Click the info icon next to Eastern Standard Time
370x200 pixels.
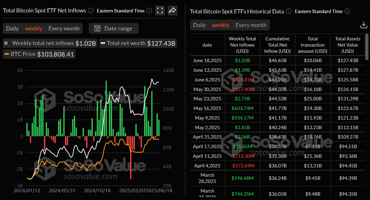(x=149, y=10)
